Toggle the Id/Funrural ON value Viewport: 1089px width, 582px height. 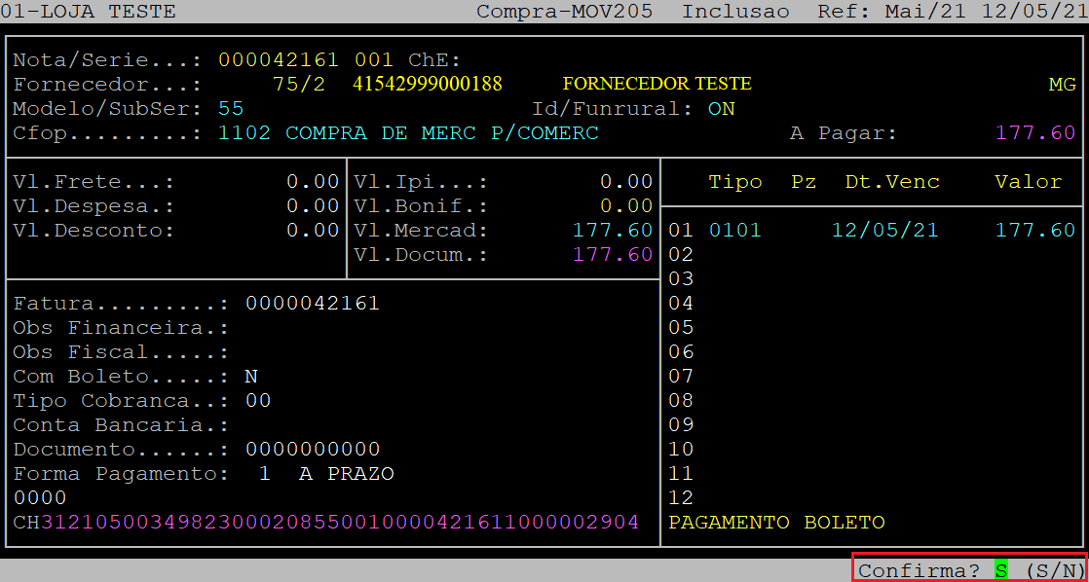[x=722, y=108]
